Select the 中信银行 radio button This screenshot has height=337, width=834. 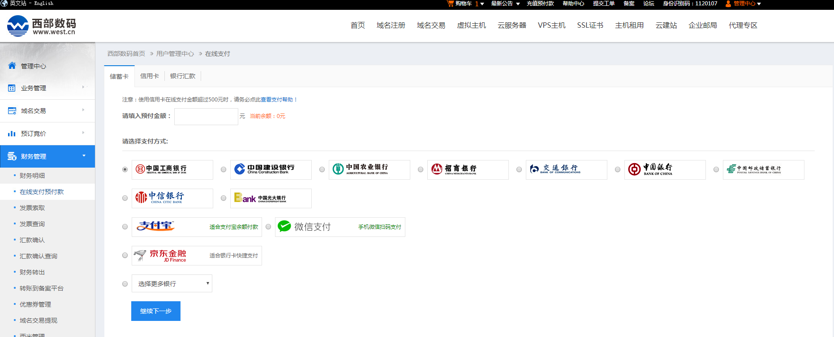tap(125, 198)
